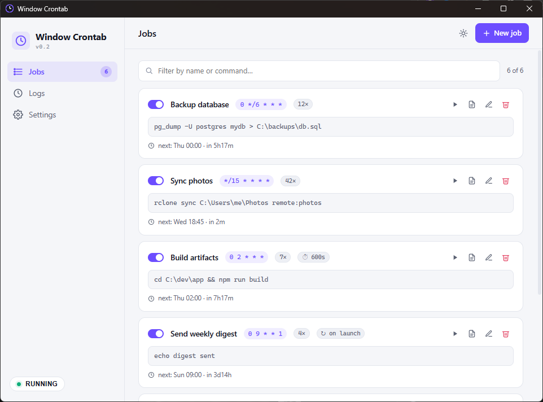Turn off Send weekly digest toggle
Screen dimensions: 543x402
156,334
